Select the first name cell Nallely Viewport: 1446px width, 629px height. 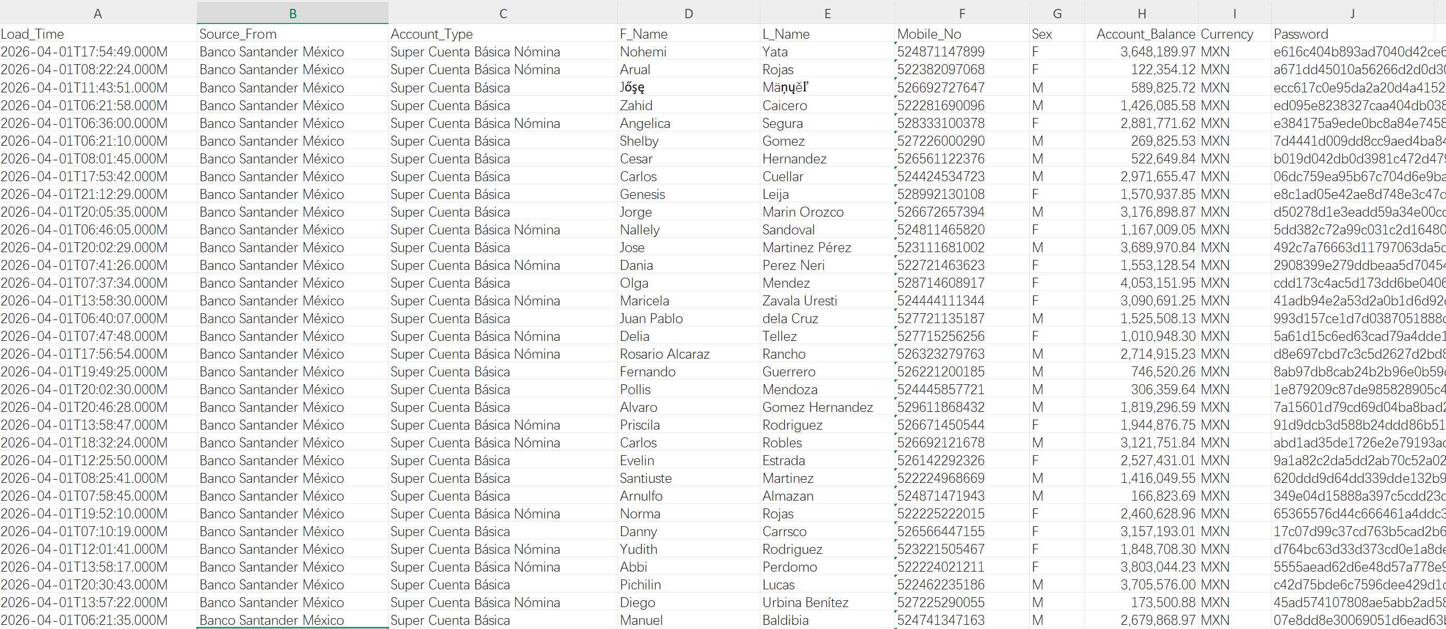point(689,230)
